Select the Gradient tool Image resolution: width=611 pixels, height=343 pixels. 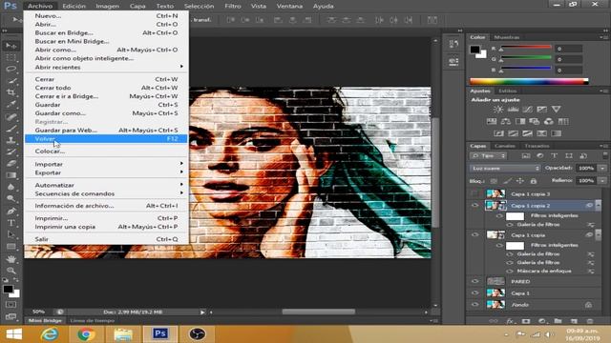click(11, 175)
